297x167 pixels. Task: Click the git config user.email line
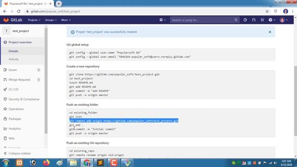pyautogui.click(x=130, y=57)
